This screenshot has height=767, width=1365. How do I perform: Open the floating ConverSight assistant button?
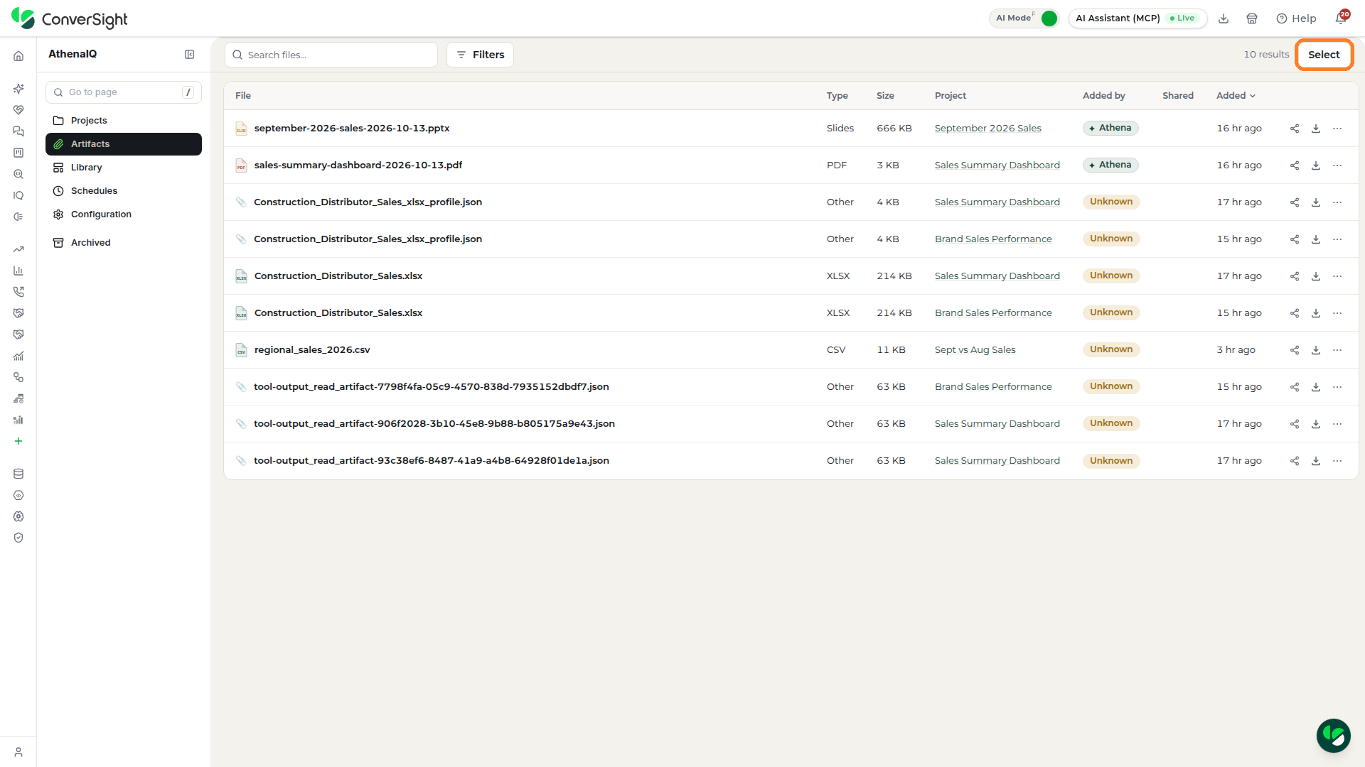[x=1333, y=736]
